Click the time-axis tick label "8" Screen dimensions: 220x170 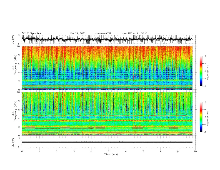[x=161, y=151]
